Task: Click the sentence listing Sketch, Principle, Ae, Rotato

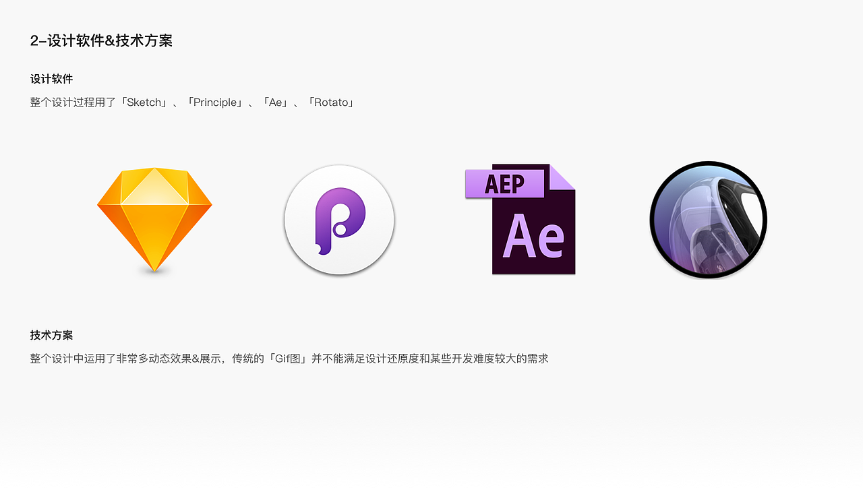Action: 192,102
